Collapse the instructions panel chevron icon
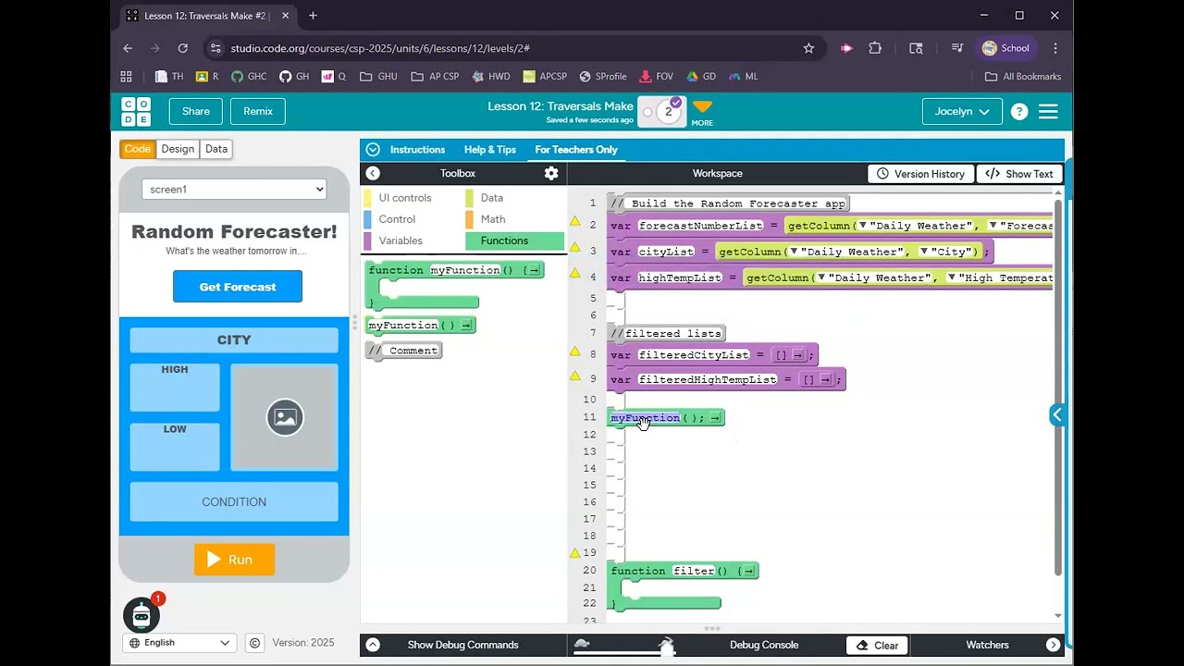Image resolution: width=1184 pixels, height=666 pixels. coord(373,150)
